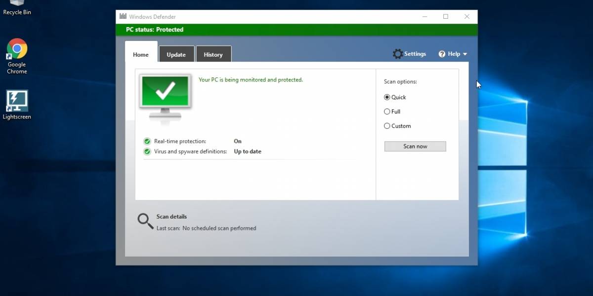Click "Virus and spyware definitions:" label
The width and height of the screenshot is (593, 296).
click(190, 151)
